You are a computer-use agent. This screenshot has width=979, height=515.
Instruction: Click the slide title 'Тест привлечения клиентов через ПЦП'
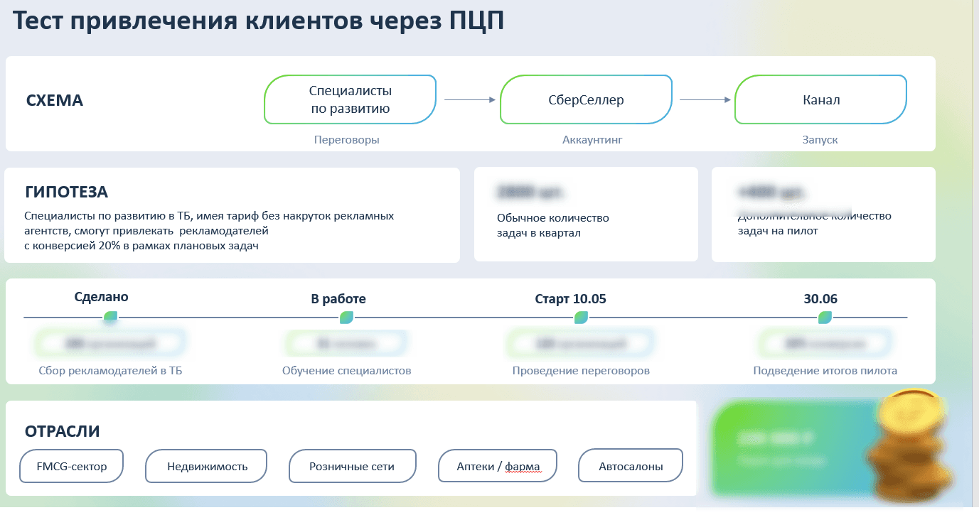point(259,21)
